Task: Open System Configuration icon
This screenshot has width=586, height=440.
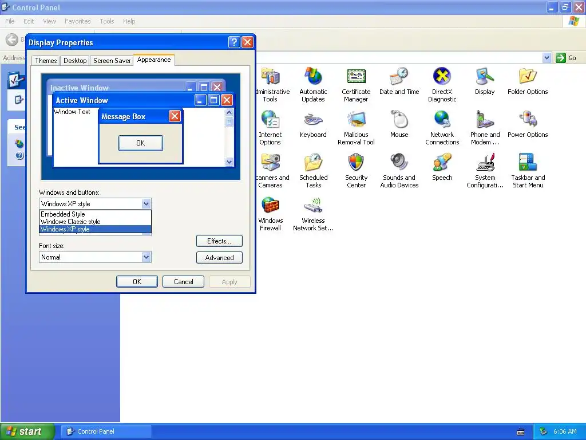Action: [x=485, y=171]
